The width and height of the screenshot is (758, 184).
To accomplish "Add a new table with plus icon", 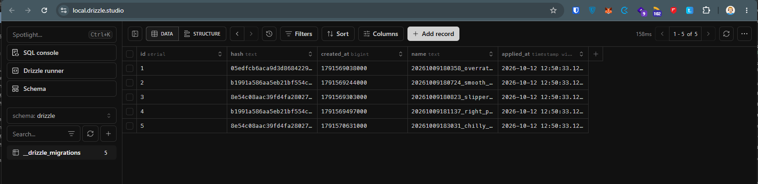I will point(108,134).
